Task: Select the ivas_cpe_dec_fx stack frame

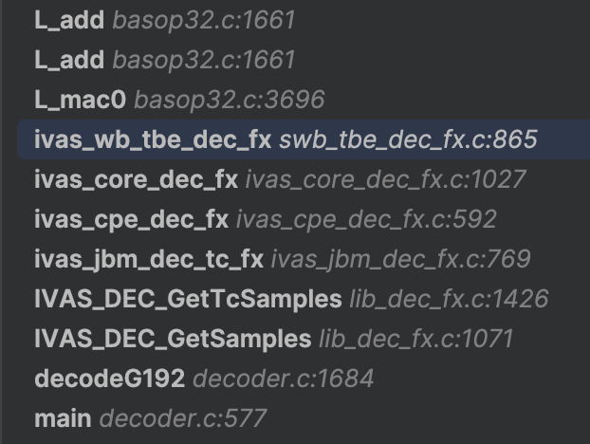Action: pos(131,219)
